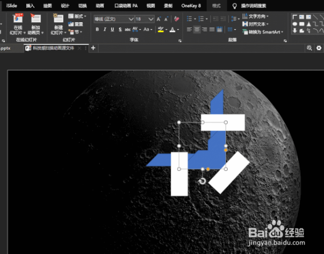Viewport: 324px width, 254px height.
Task: Open the line spacing menu
Action: pyautogui.click(x=235, y=19)
